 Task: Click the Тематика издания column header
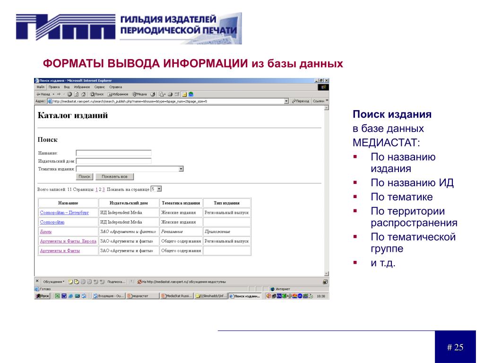click(x=181, y=203)
